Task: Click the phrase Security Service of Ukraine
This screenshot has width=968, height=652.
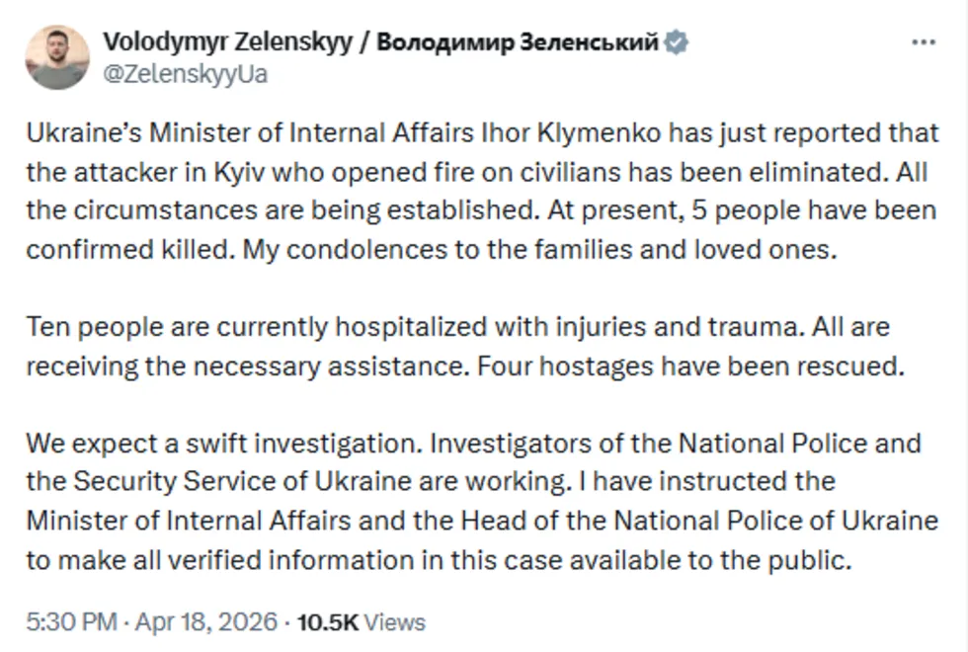Action: point(243,482)
